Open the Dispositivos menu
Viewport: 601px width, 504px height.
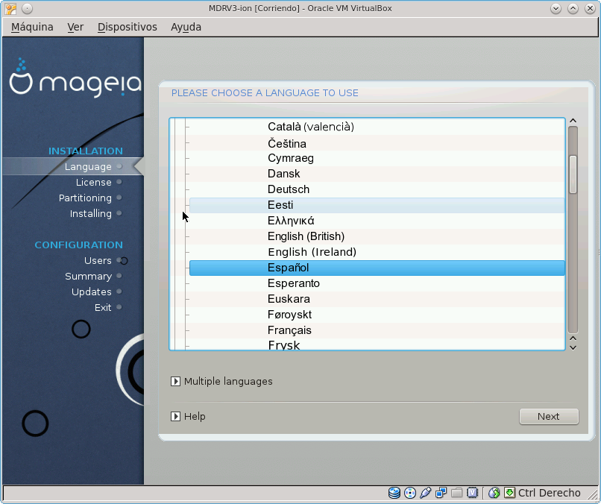click(x=127, y=27)
